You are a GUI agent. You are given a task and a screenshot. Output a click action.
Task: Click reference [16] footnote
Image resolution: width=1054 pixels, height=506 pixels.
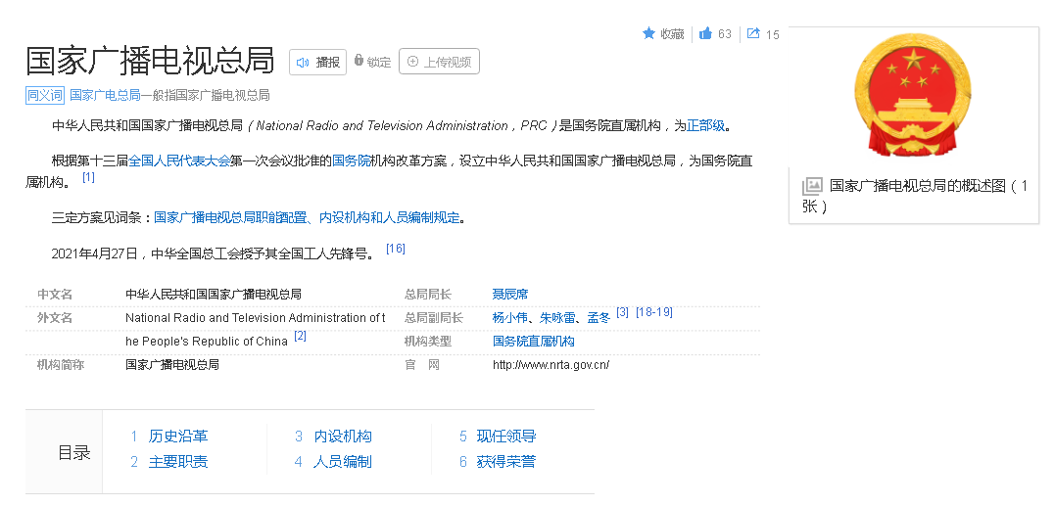[x=396, y=249]
